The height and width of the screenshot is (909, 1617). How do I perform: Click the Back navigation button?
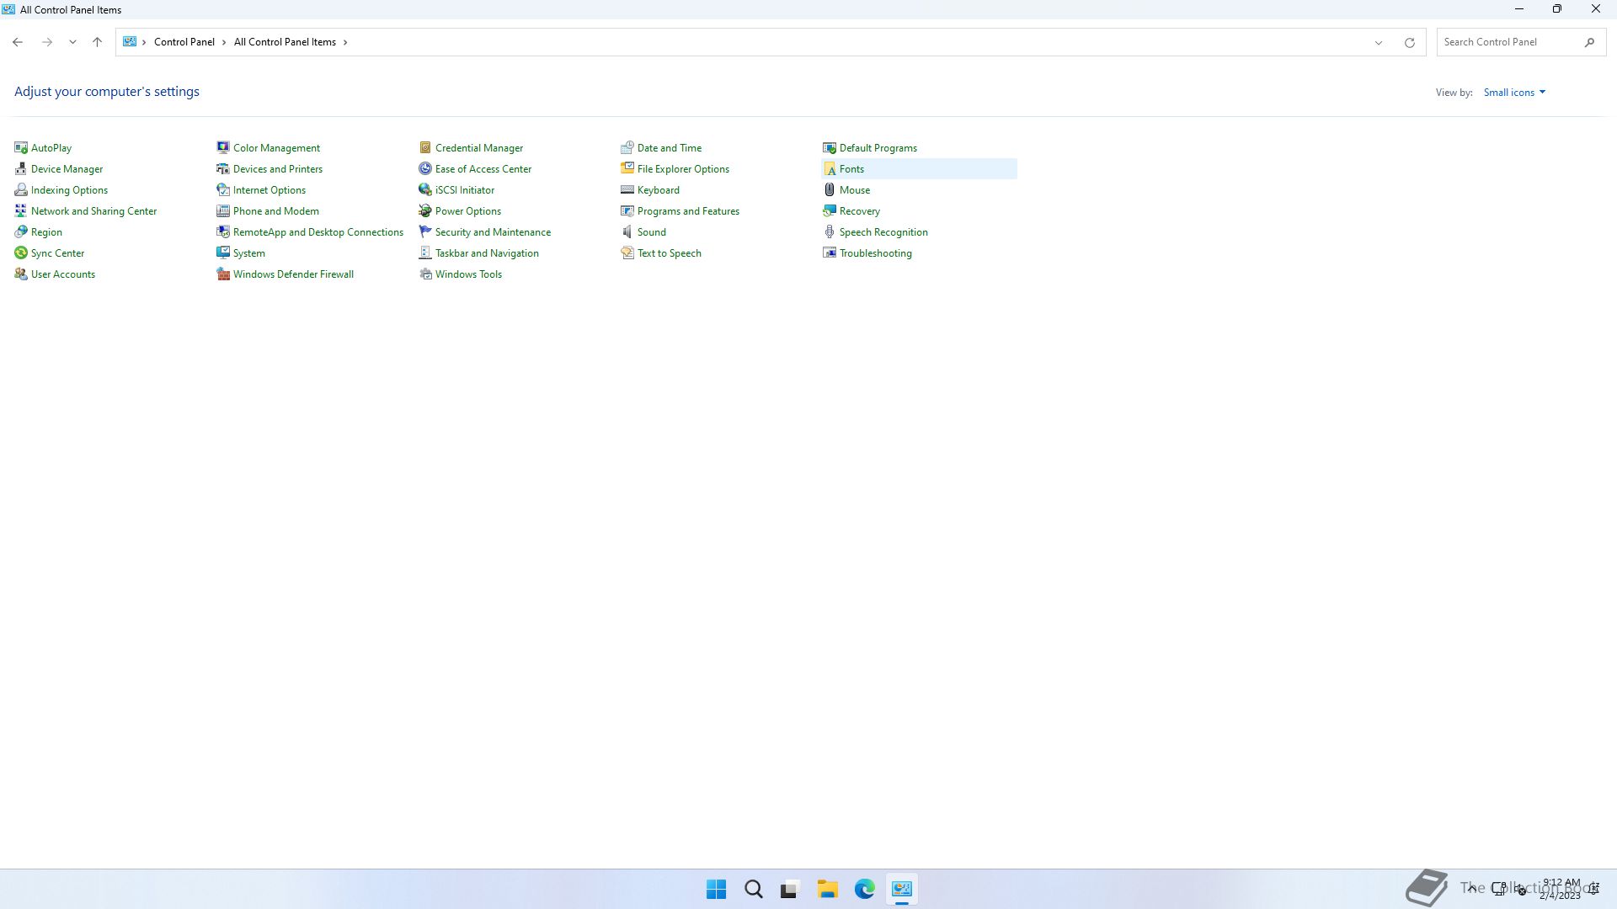[x=18, y=41]
